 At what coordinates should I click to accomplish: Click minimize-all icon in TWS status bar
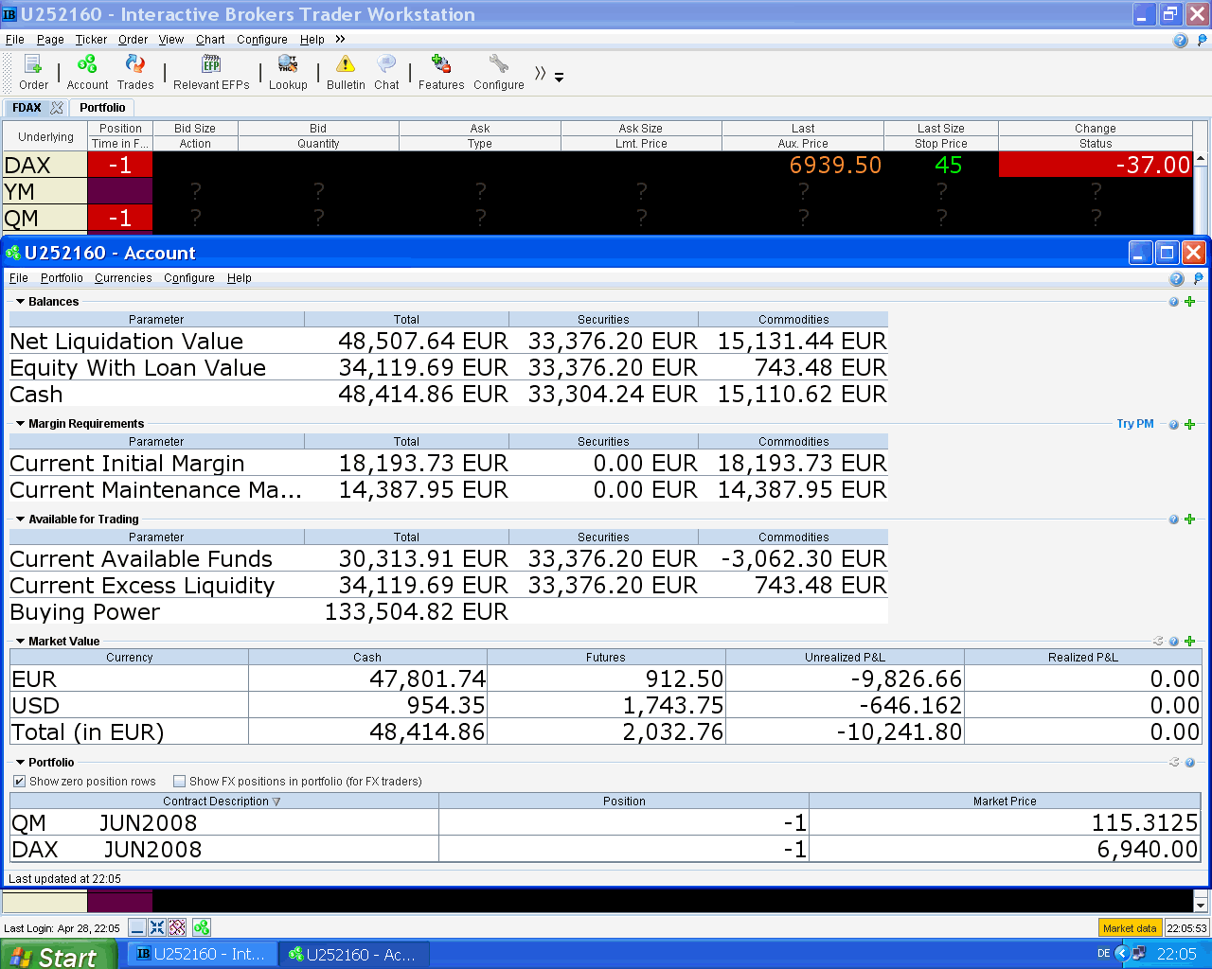137,927
